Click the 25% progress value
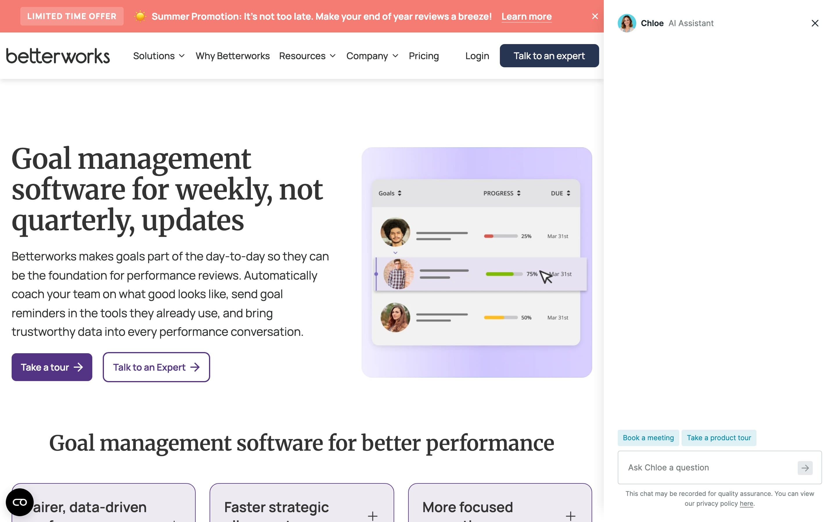 [526, 236]
